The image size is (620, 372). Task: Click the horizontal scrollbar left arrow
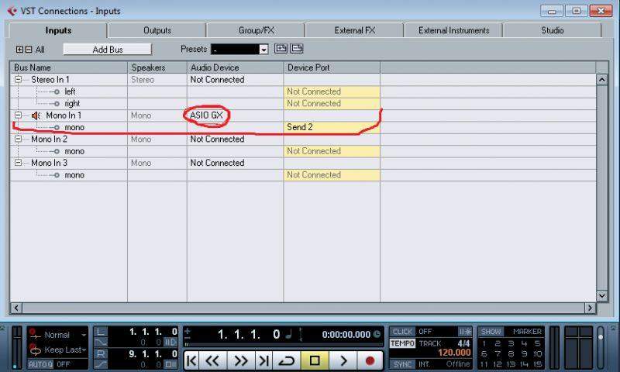(16, 308)
